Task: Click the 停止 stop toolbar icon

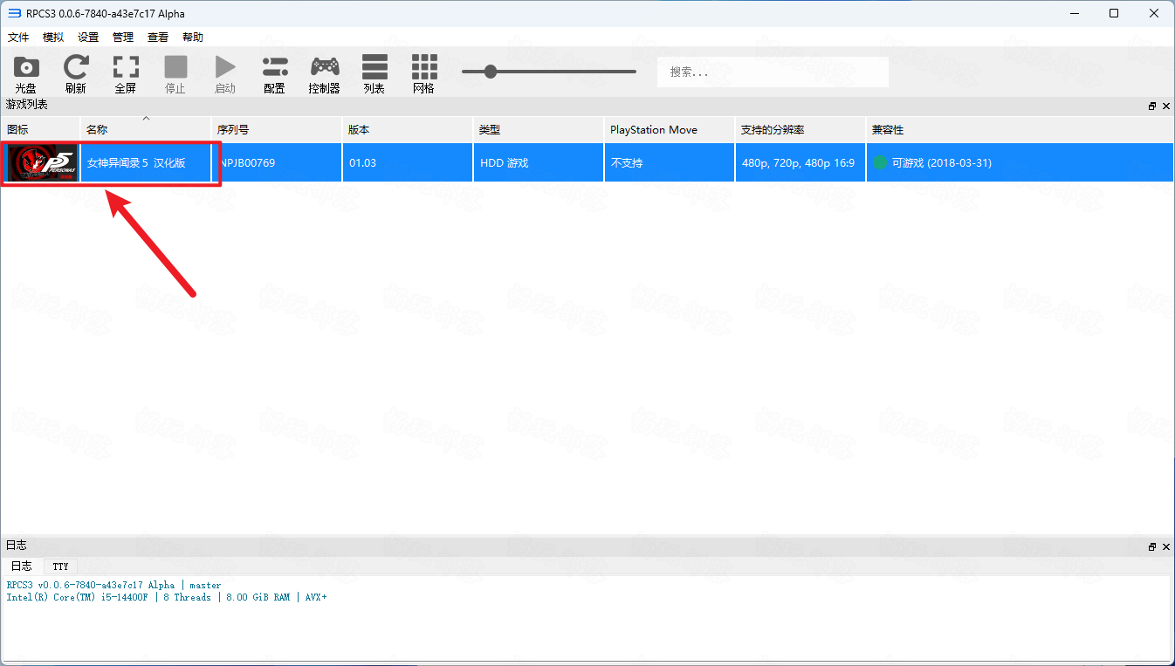Action: click(x=175, y=67)
